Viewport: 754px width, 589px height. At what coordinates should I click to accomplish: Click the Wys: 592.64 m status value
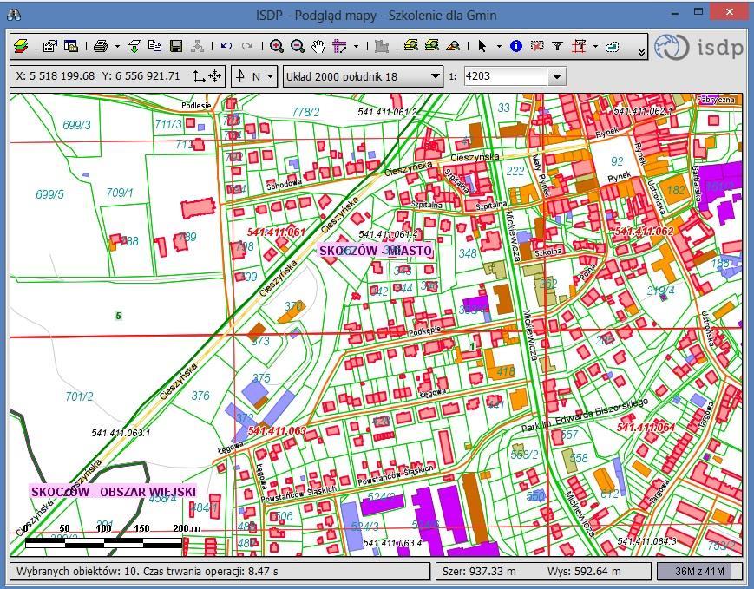click(584, 571)
